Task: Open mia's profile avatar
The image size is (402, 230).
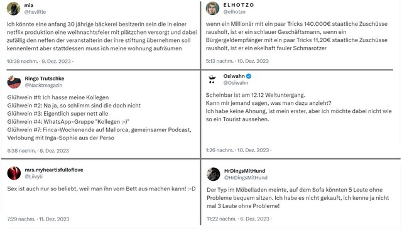Action: [x=13, y=8]
